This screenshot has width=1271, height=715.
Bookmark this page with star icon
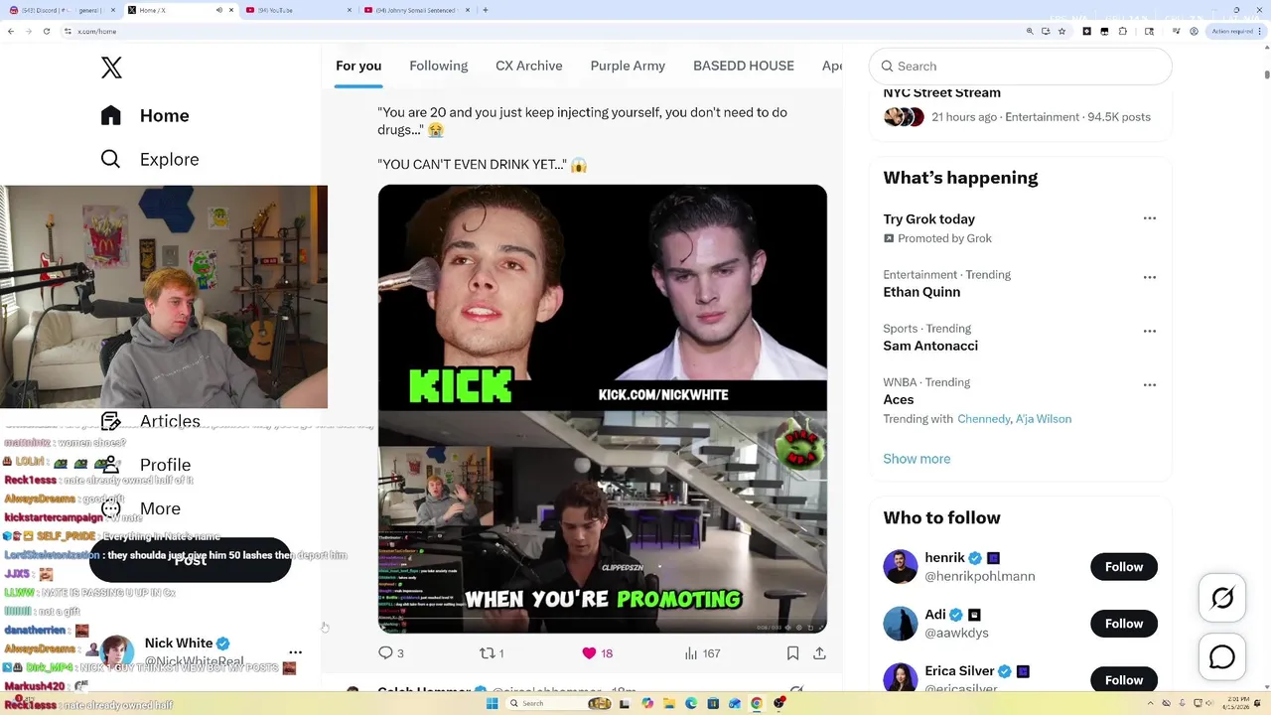click(1062, 31)
